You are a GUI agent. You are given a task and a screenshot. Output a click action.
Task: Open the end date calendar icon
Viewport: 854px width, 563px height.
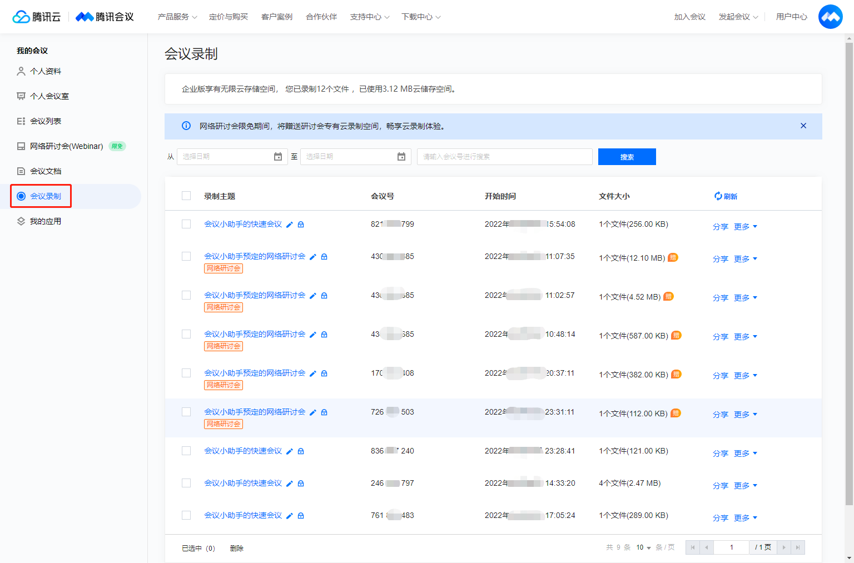tap(401, 157)
